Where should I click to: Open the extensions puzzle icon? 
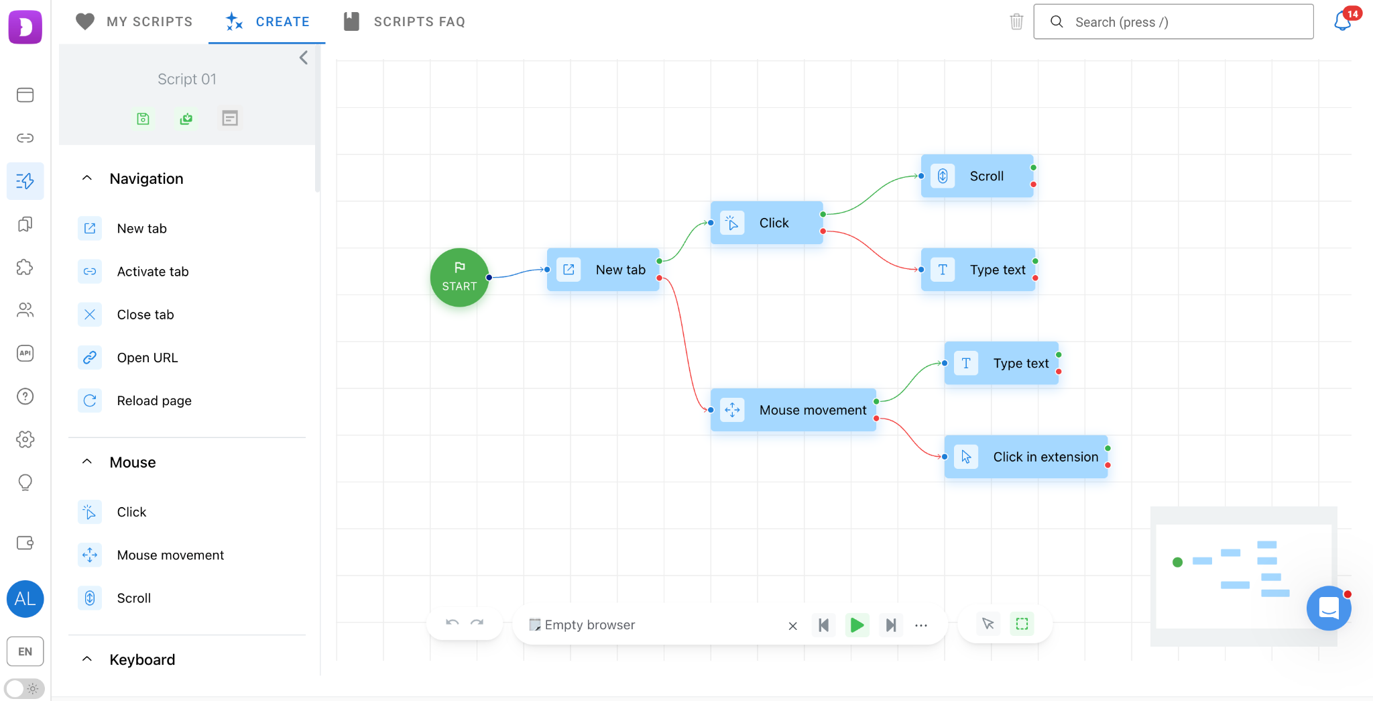[x=25, y=267]
